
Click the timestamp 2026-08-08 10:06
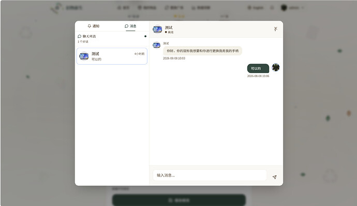[x=258, y=76]
